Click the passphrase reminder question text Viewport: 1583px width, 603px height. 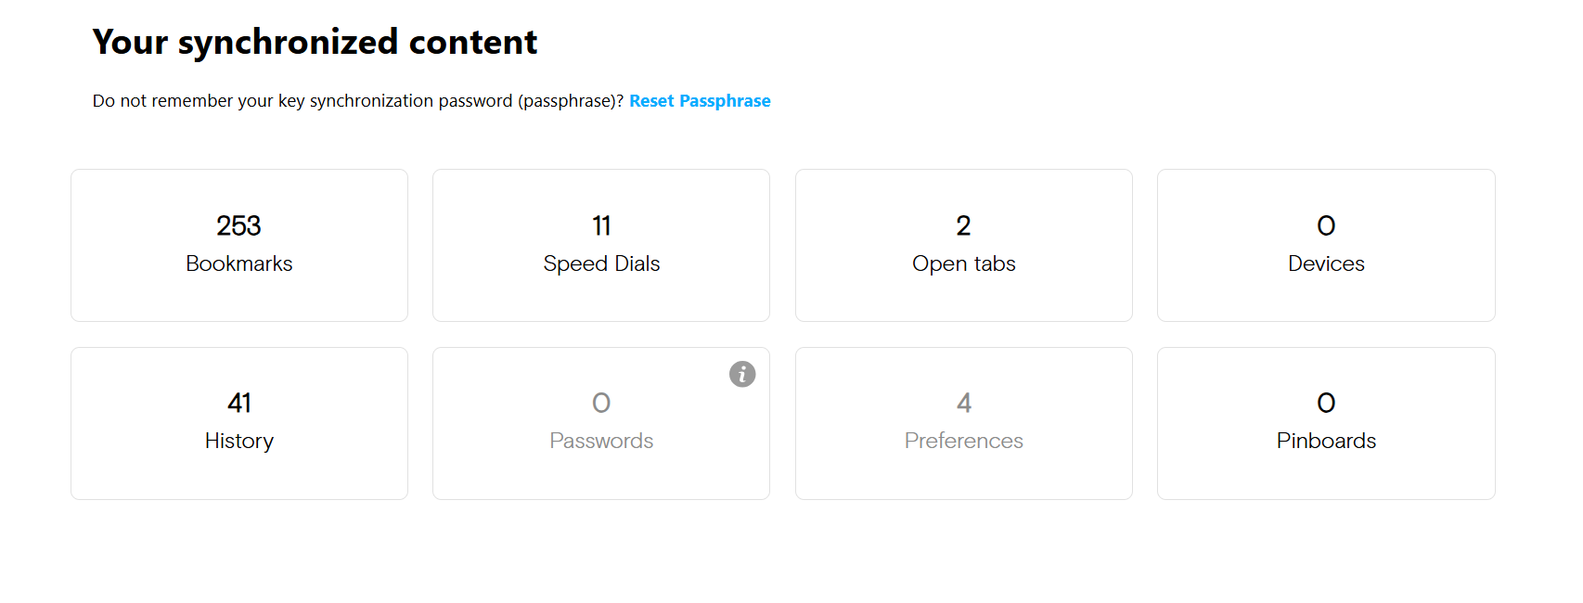point(357,101)
